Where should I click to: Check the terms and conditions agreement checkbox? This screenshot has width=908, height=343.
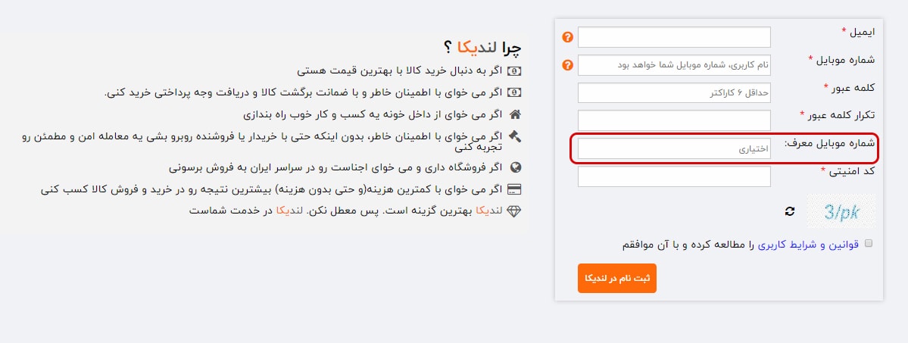tap(868, 243)
